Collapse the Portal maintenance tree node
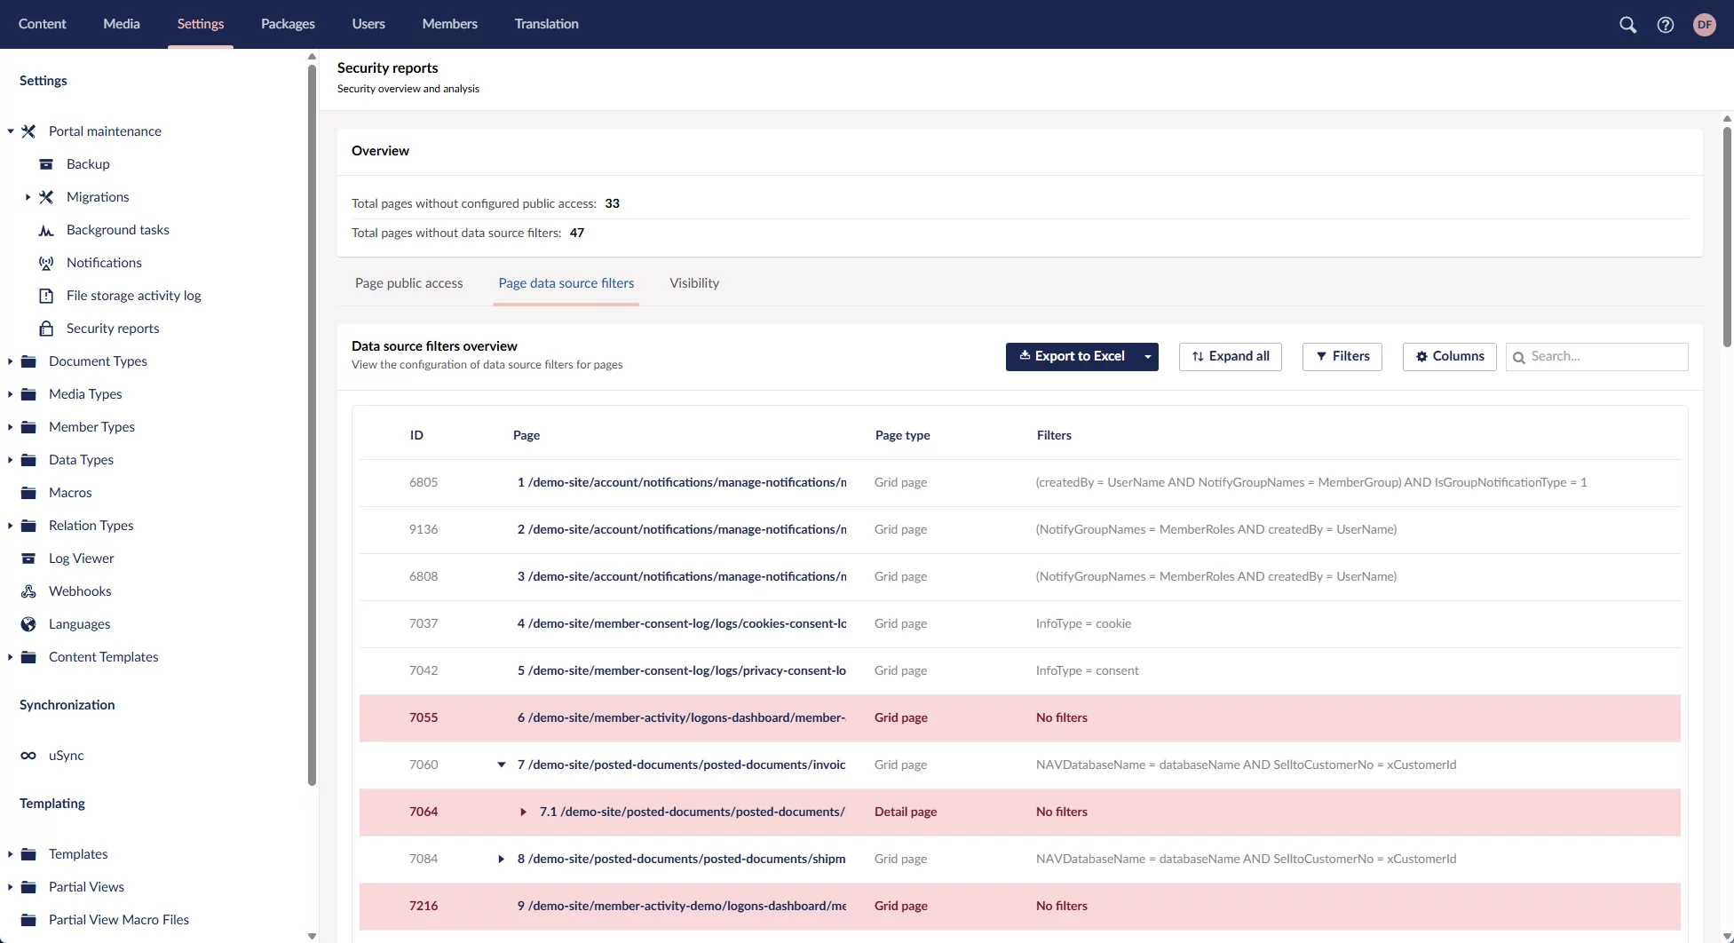 [x=11, y=131]
